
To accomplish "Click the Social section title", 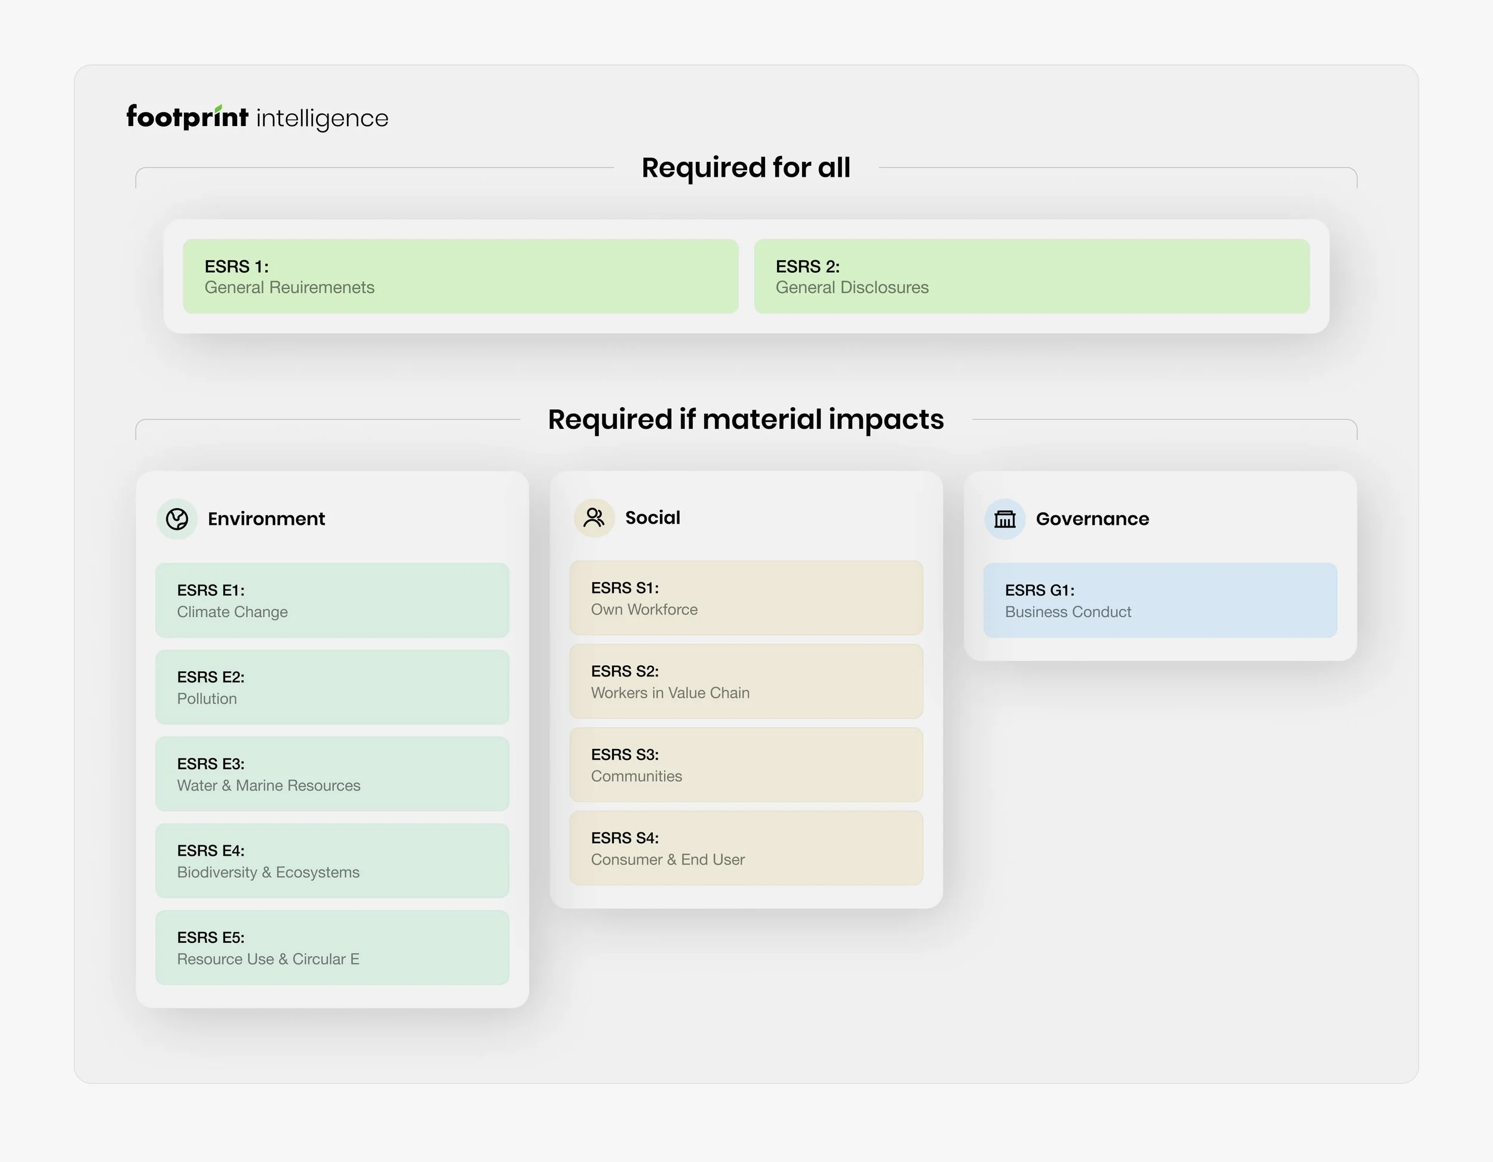I will [652, 518].
